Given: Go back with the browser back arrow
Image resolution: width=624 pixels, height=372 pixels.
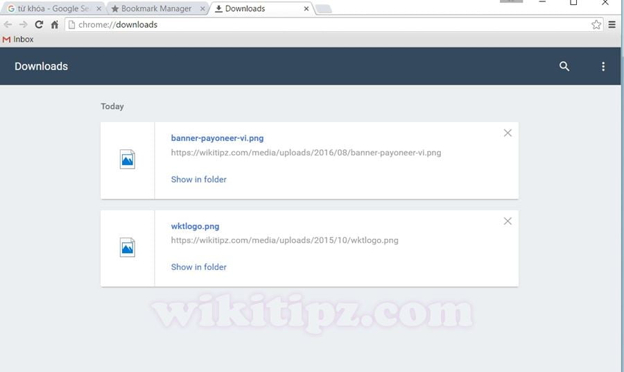Looking at the screenshot, I should point(8,25).
